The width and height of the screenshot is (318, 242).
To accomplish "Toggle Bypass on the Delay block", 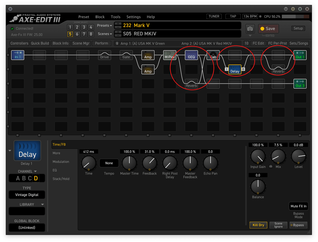I will (x=298, y=225).
